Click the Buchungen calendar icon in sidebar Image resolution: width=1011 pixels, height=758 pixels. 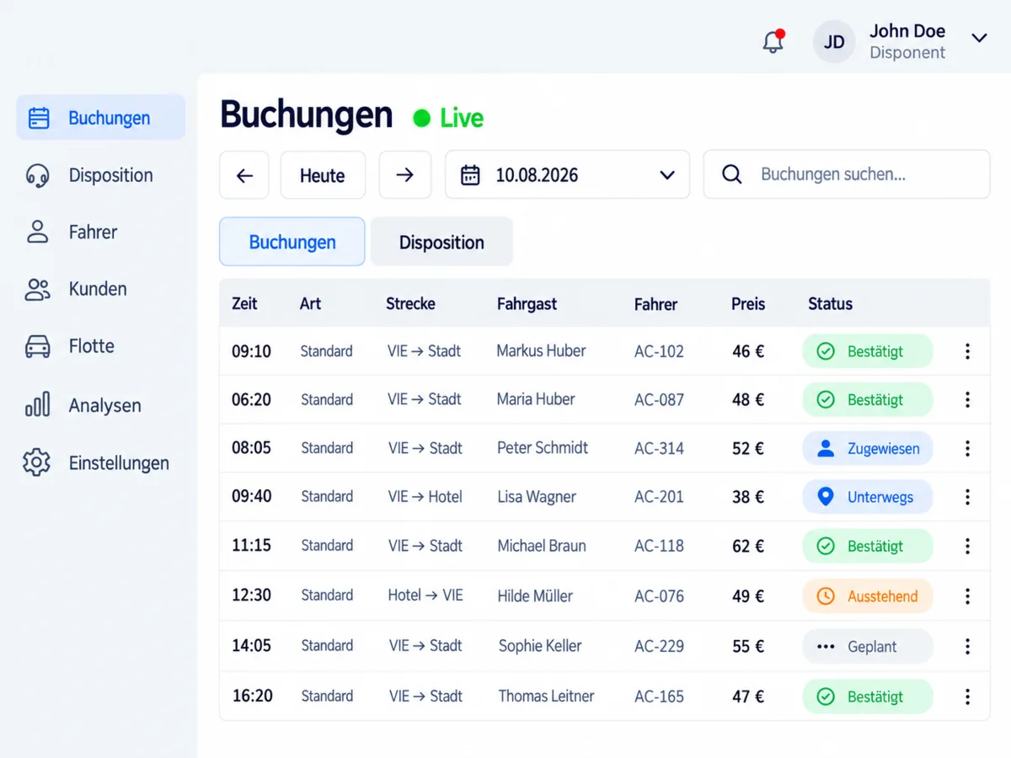pos(39,118)
